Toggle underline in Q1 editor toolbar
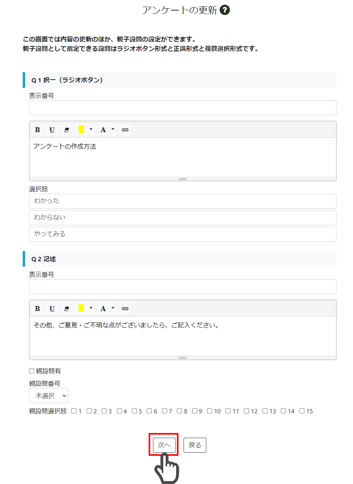The width and height of the screenshot is (353, 484). click(52, 130)
